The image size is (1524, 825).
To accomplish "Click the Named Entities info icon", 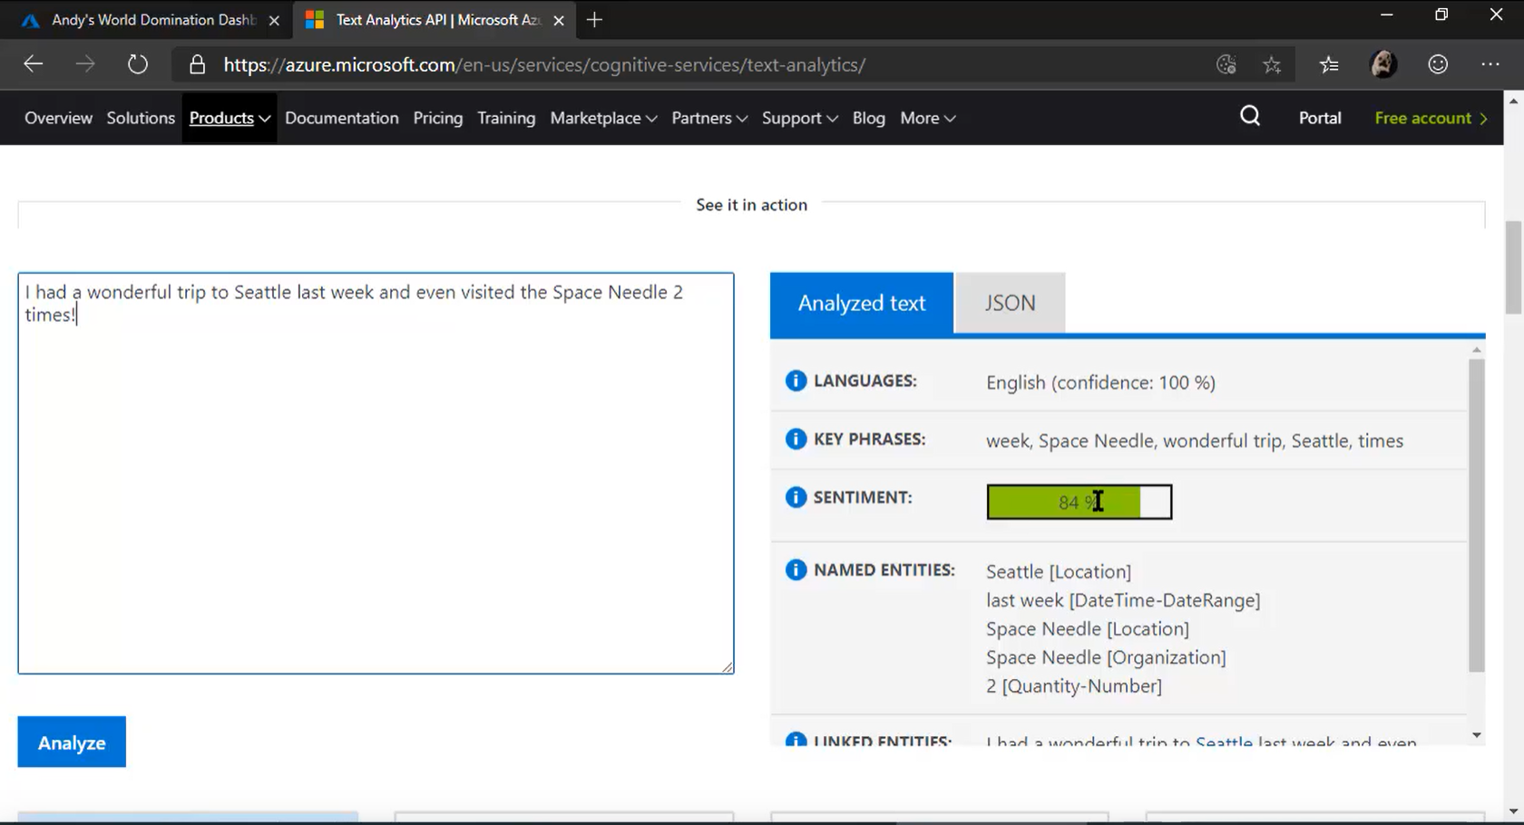I will [x=796, y=569].
